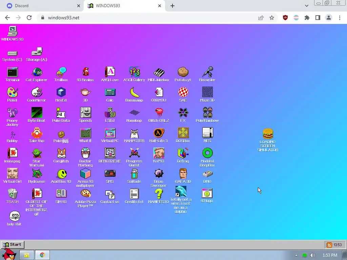Click the taskbar volume speaker icon
Screen dimensions: 347x260
pyautogui.click(x=313, y=255)
